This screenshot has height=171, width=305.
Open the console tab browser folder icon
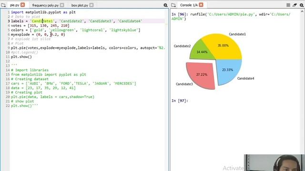[173, 5]
